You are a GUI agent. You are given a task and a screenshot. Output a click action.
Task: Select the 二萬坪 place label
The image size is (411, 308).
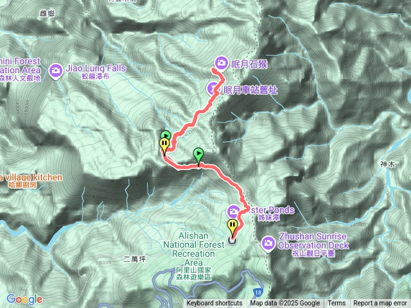pyautogui.click(x=134, y=259)
